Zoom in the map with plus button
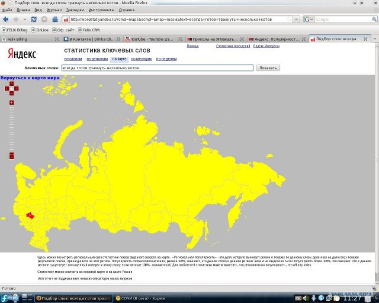 (x=12, y=103)
